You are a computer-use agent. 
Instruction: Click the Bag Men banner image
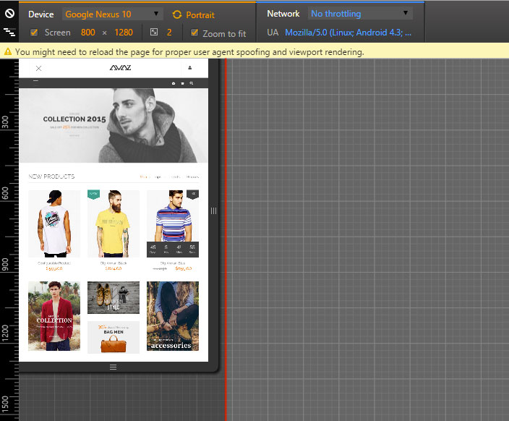coord(114,337)
